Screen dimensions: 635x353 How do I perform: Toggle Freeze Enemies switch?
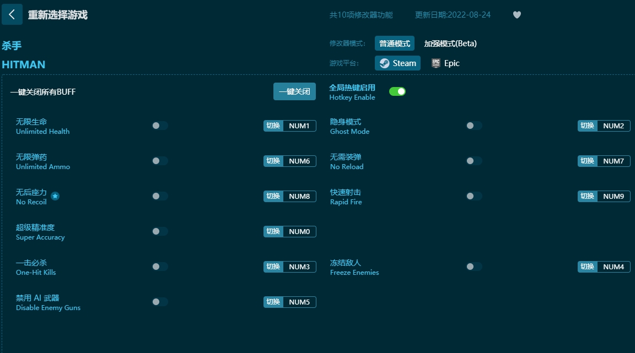(474, 267)
